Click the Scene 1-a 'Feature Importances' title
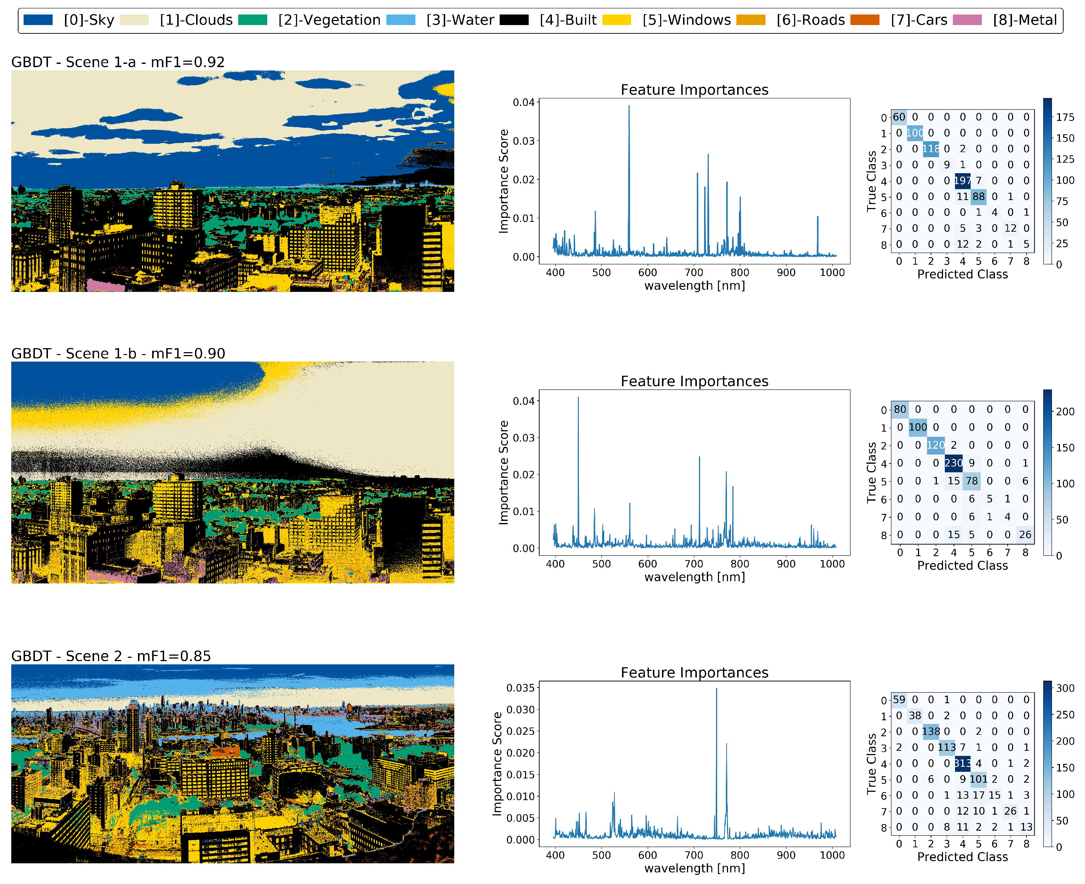This screenshot has height=884, width=1085. pyautogui.click(x=694, y=90)
